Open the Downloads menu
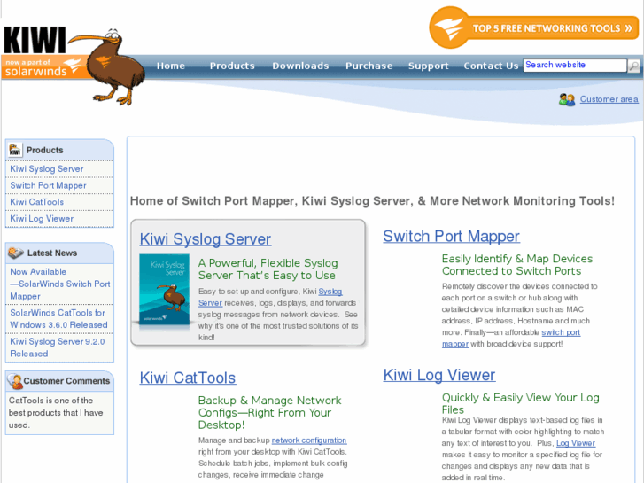 300,66
